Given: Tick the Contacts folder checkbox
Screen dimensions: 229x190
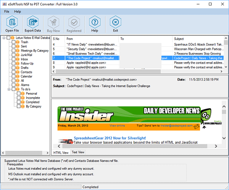Looking at the screenshot, I should click(x=13, y=72).
